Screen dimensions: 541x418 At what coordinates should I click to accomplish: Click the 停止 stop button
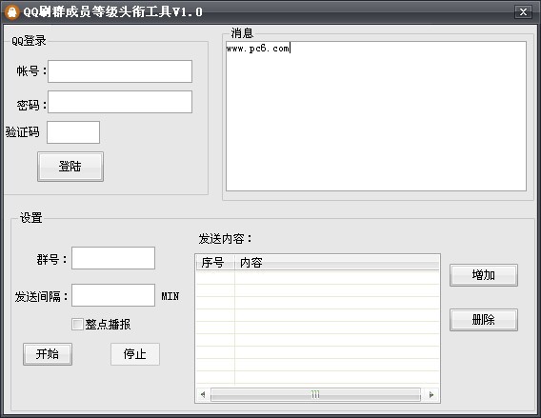click(x=135, y=354)
